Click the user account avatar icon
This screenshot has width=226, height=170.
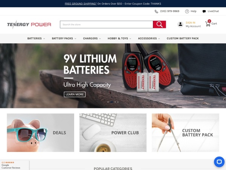[x=180, y=24]
